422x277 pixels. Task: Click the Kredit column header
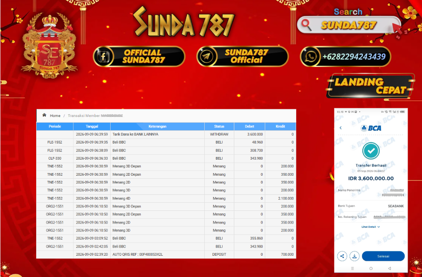tap(280, 126)
